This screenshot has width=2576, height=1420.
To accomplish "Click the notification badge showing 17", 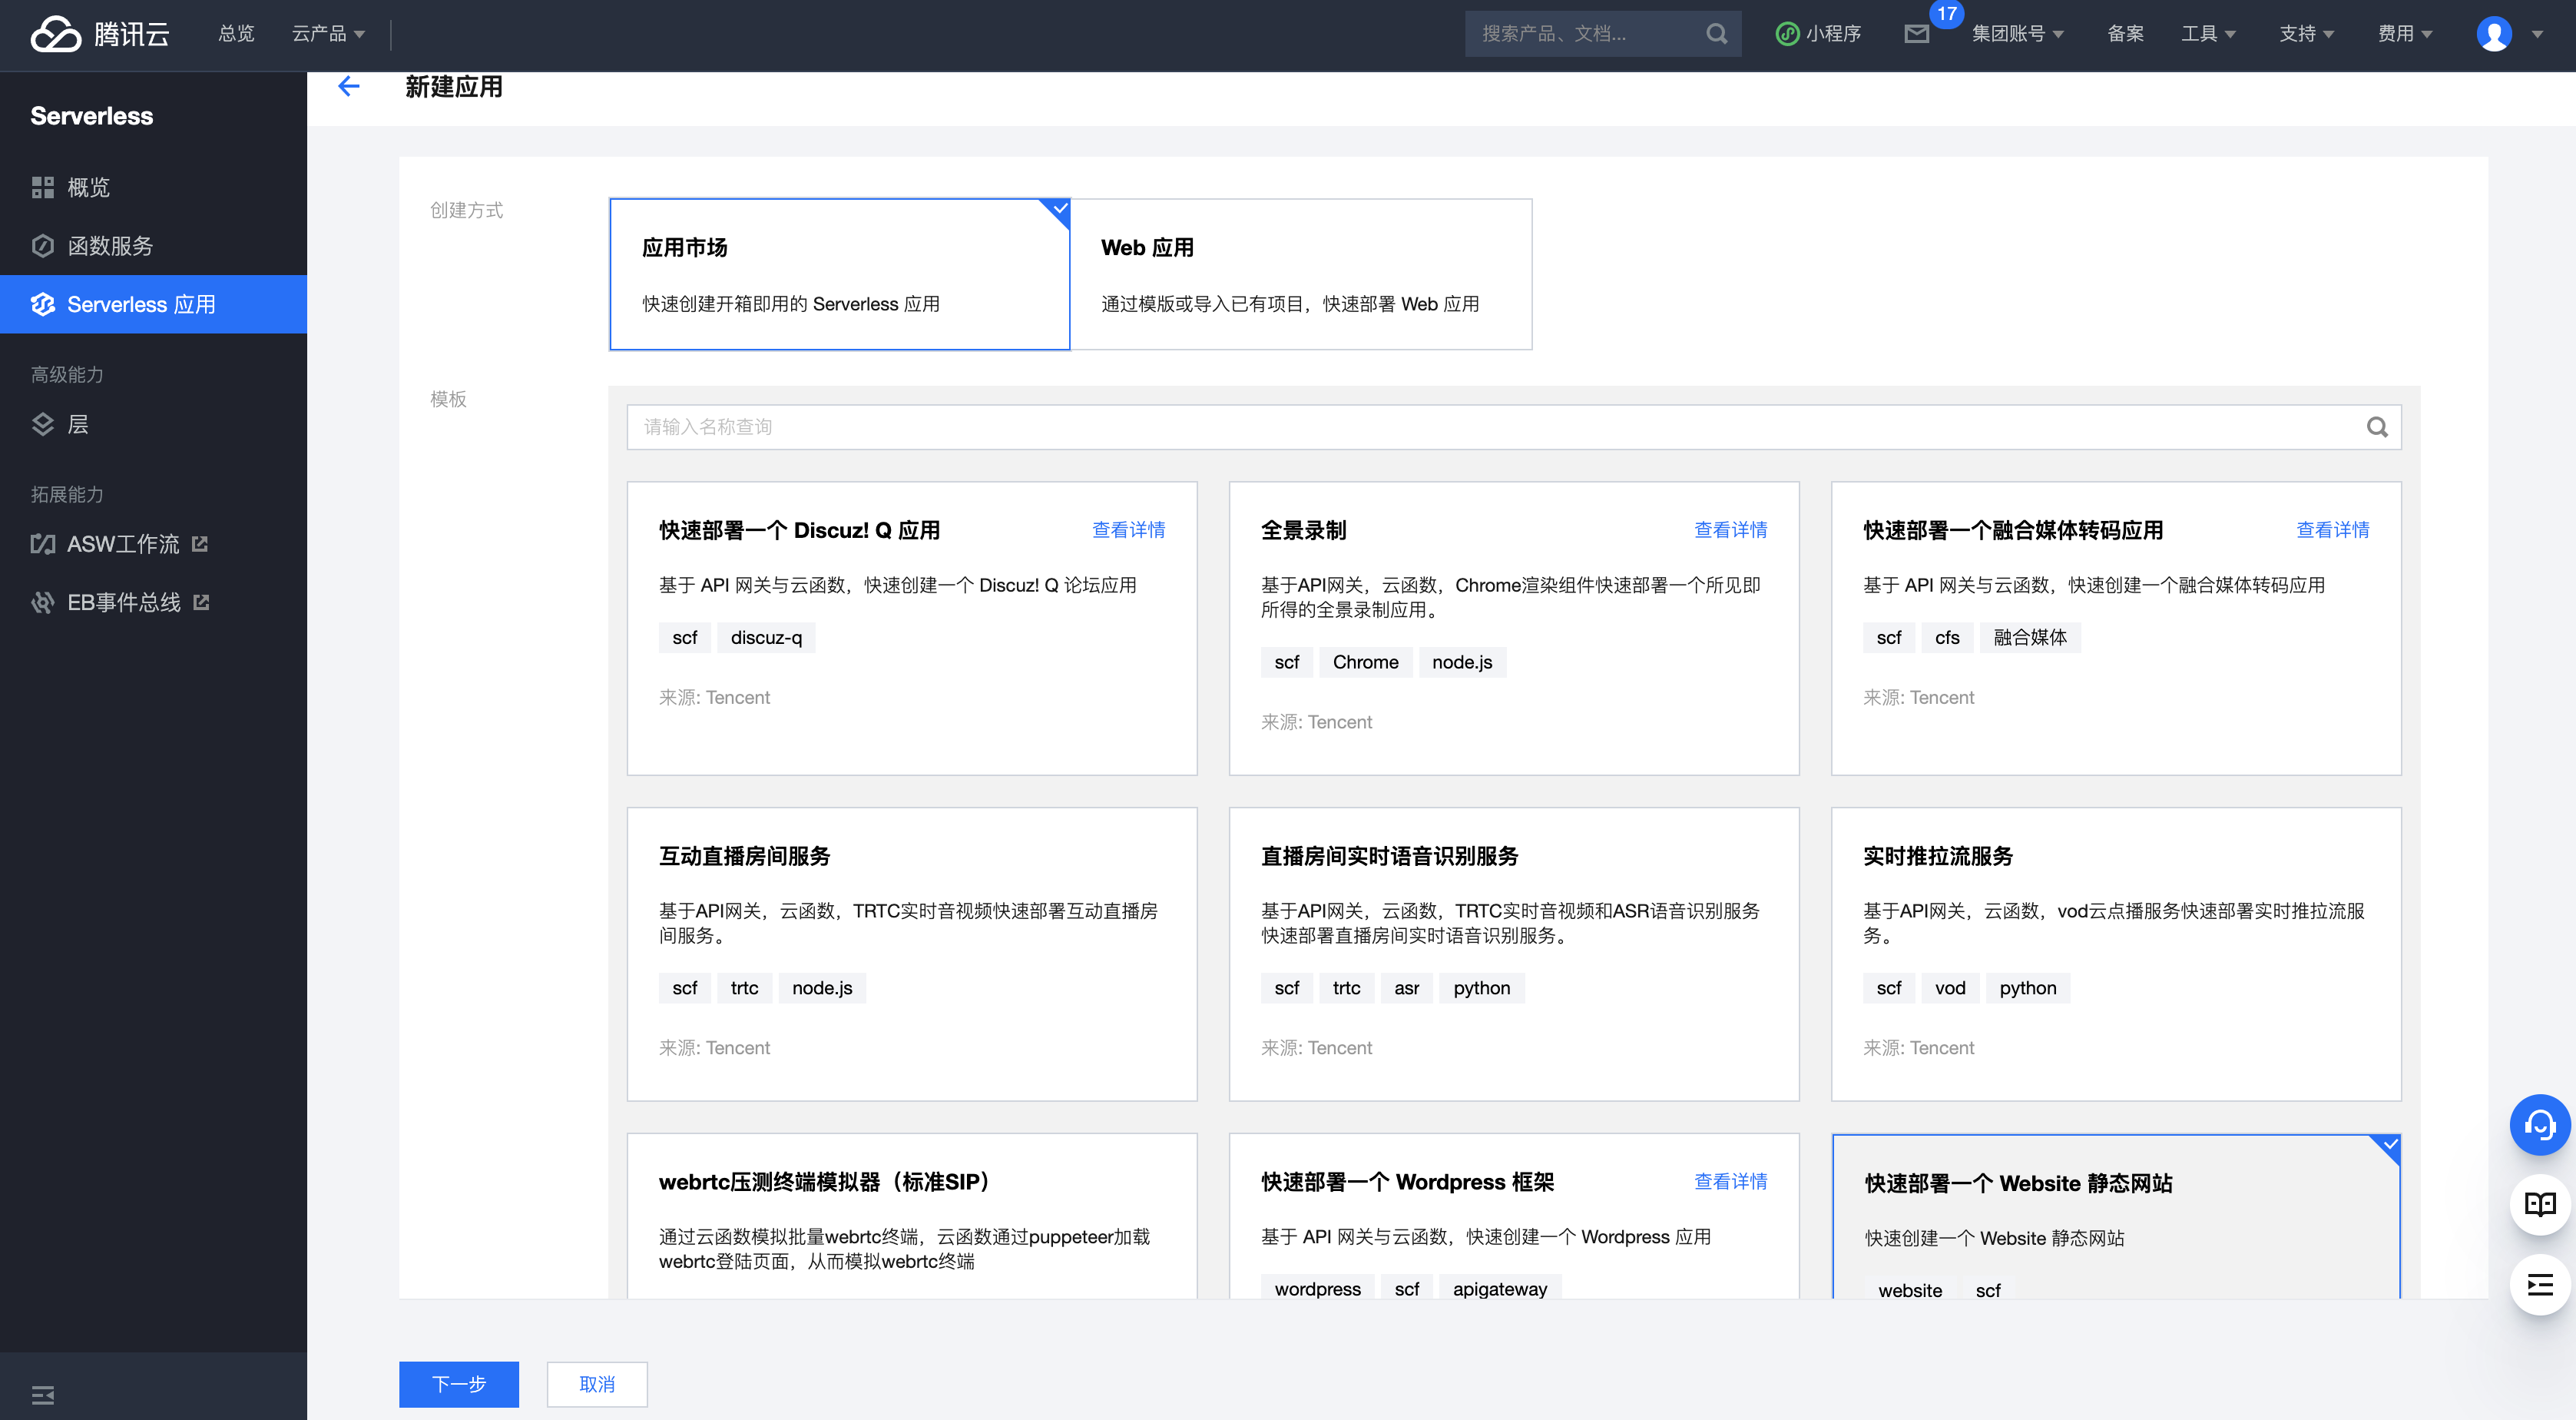I will point(1946,14).
